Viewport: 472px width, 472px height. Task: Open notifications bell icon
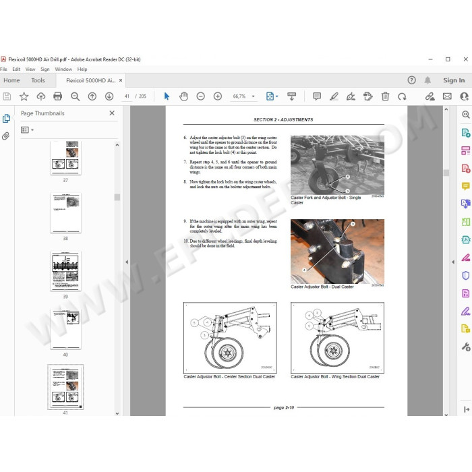tap(427, 80)
